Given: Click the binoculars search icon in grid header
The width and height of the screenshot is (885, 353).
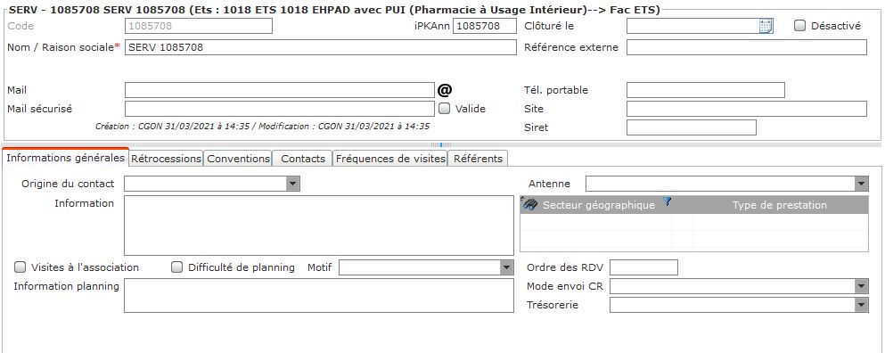Looking at the screenshot, I should click(529, 204).
